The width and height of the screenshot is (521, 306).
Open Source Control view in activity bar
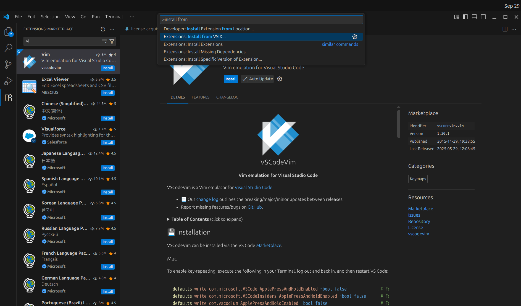[8, 65]
